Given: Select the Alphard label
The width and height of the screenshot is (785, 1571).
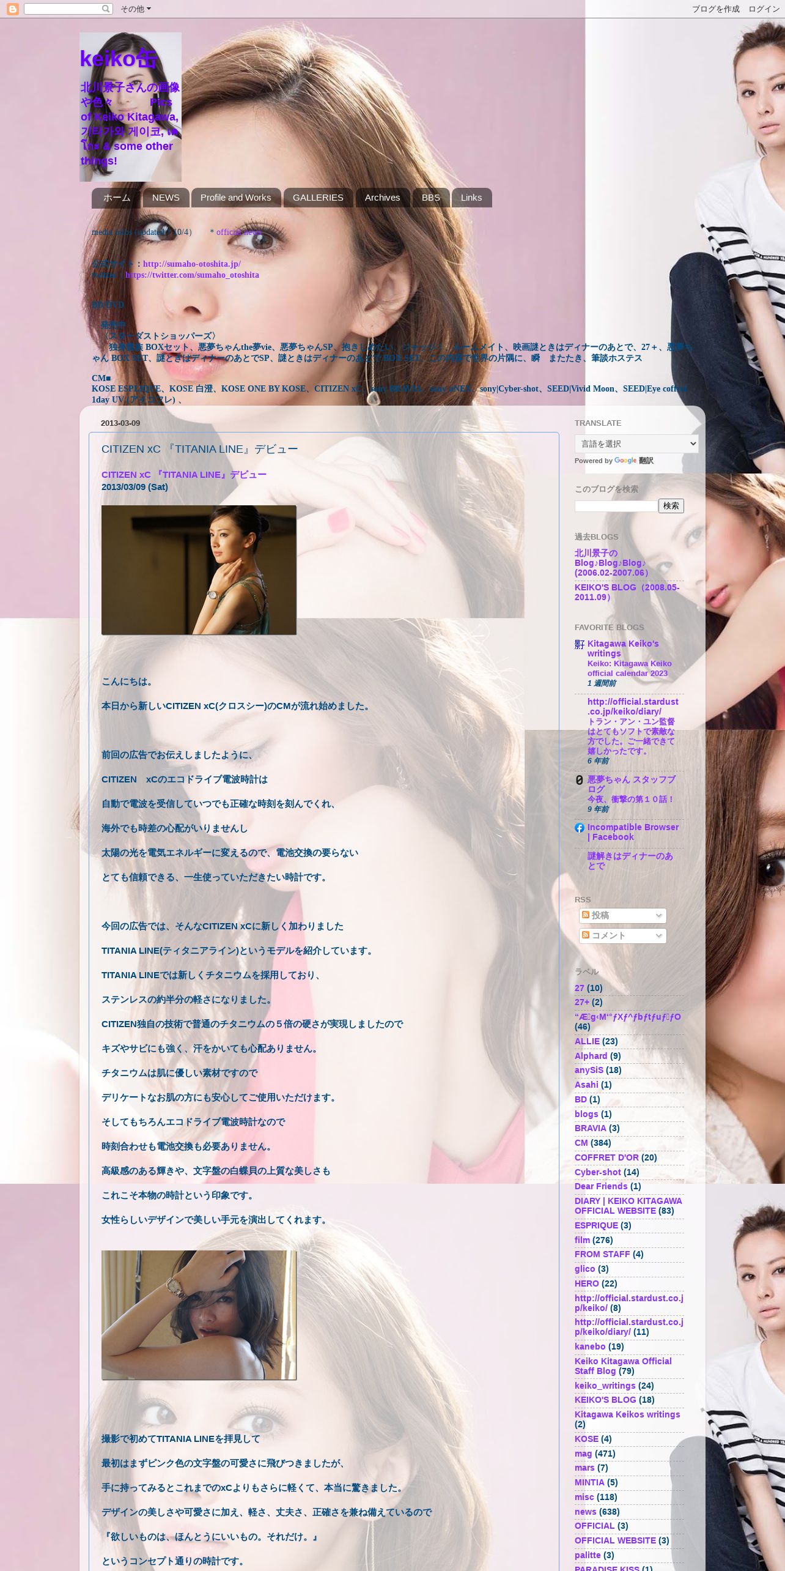Looking at the screenshot, I should pyautogui.click(x=591, y=1056).
